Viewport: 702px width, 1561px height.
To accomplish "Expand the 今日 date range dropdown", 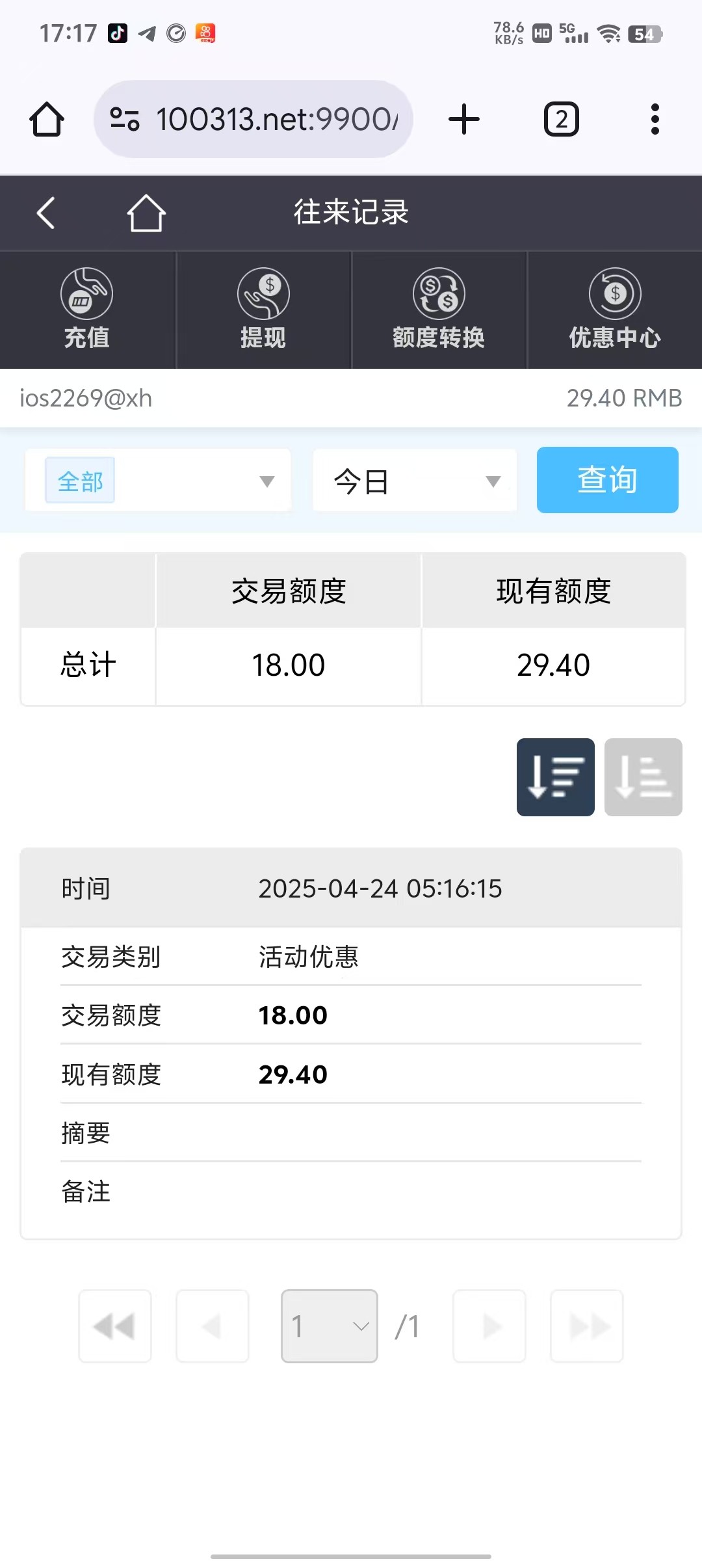I will tap(415, 481).
